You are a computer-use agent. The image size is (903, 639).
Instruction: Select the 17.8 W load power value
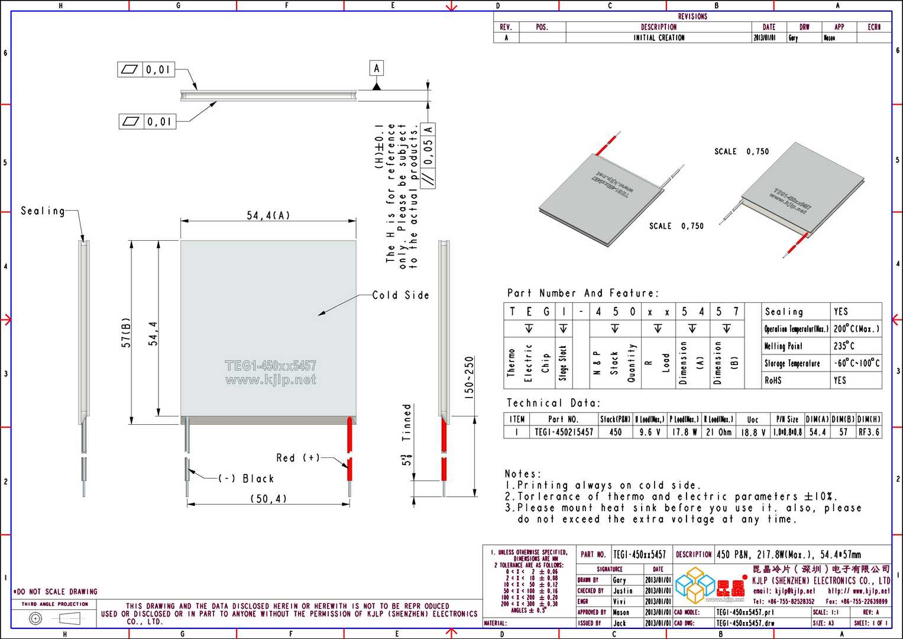coord(684,433)
